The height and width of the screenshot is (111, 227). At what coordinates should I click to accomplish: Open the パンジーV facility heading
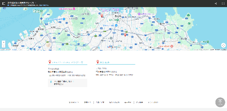(x=67, y=62)
